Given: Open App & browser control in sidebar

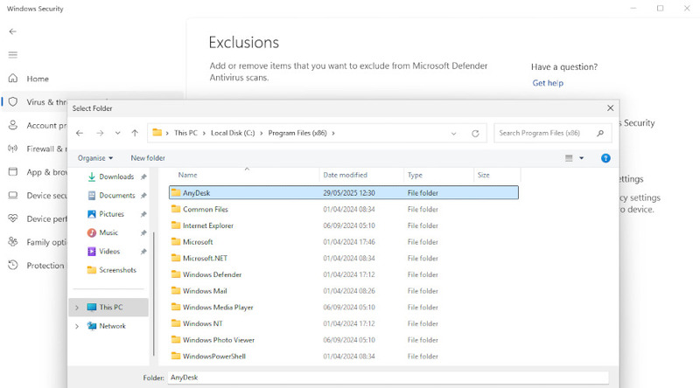Looking at the screenshot, I should [38, 172].
